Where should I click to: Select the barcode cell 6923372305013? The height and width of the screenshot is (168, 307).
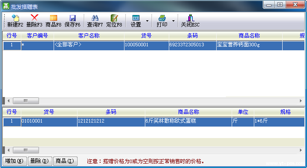click(193, 45)
